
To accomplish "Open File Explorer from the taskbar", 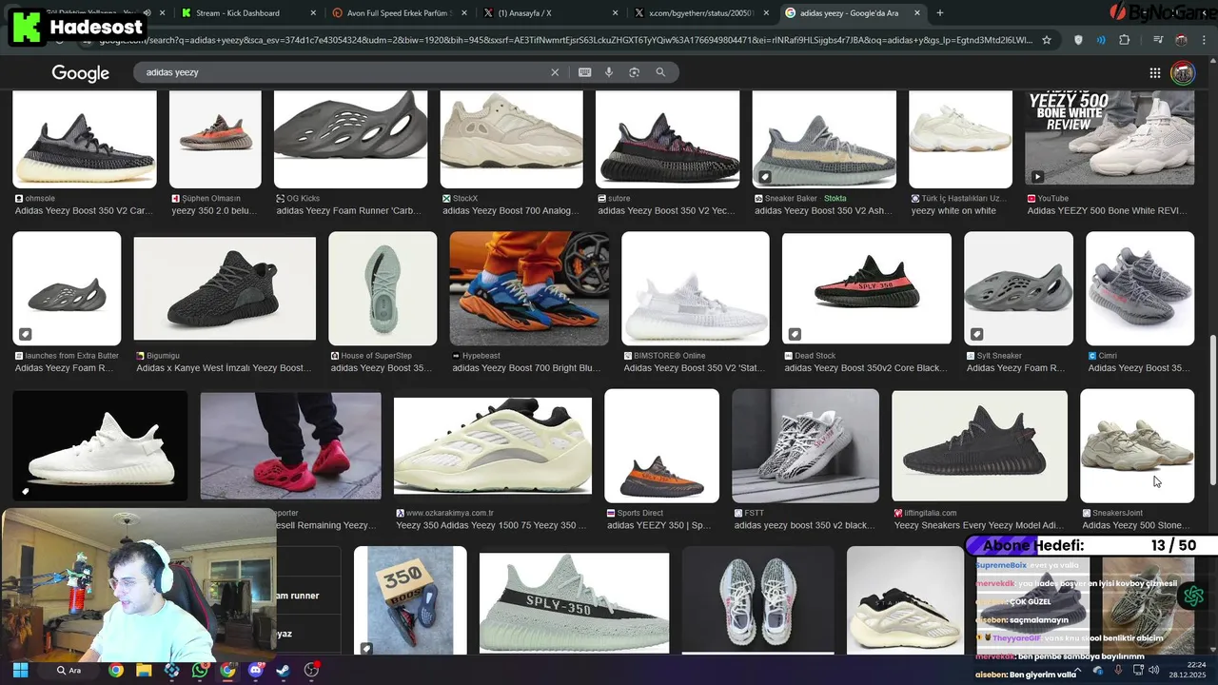I will coord(144,670).
